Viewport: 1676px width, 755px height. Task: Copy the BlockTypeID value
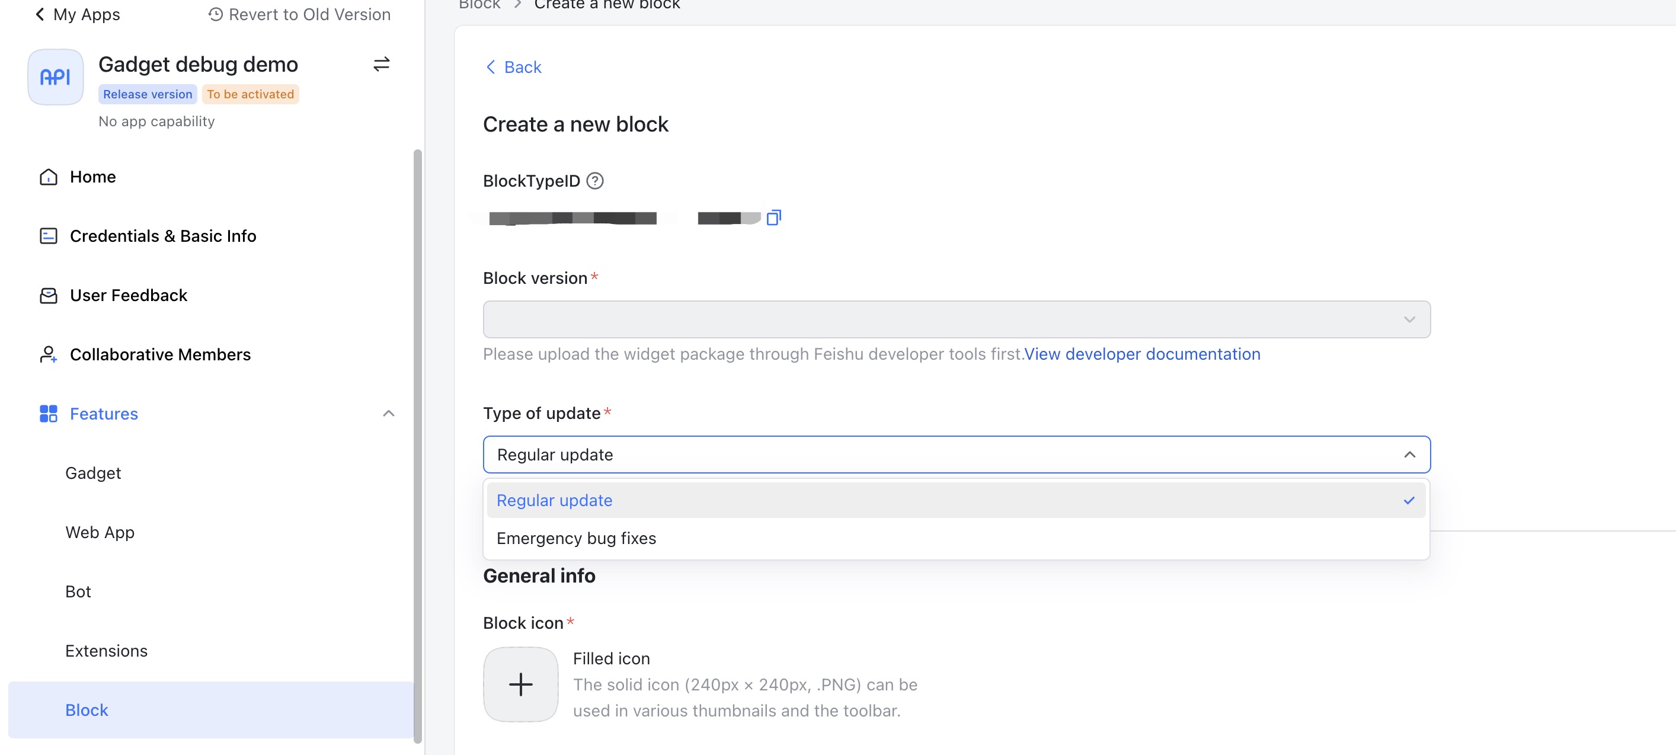point(774,217)
